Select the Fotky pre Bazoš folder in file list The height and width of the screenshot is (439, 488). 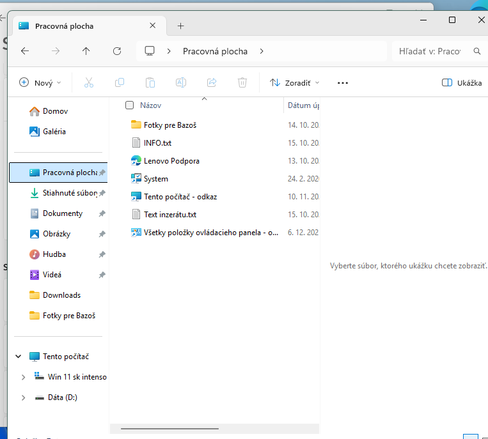(170, 125)
